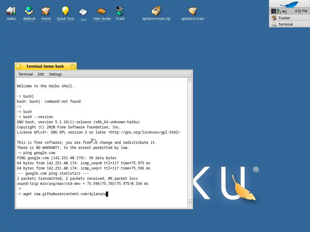Open the Settings menu in Terminal
Screen dimensions: 310x232
55,74
